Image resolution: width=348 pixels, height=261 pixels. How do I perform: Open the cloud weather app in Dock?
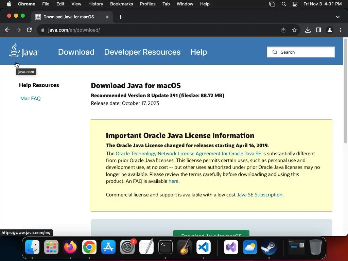(250, 247)
